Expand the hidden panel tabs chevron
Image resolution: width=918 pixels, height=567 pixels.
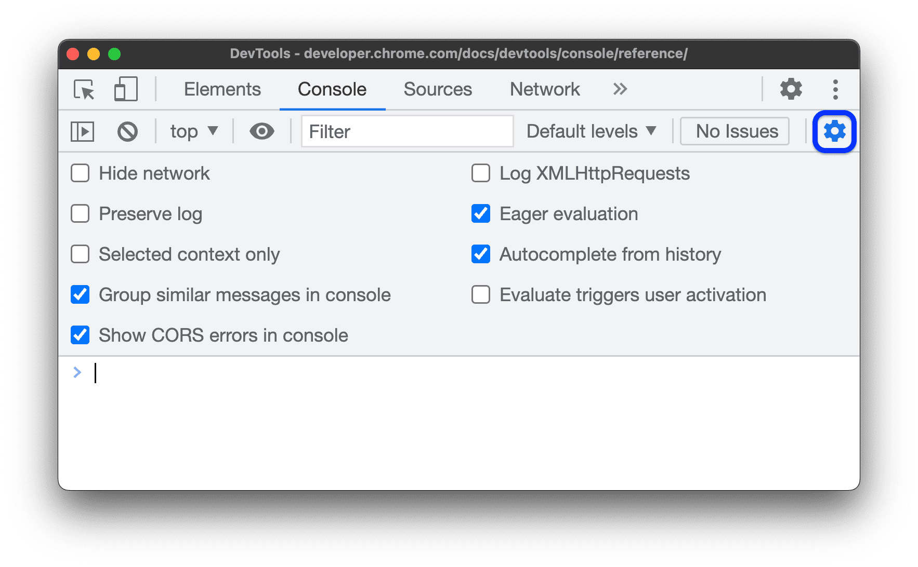619,89
